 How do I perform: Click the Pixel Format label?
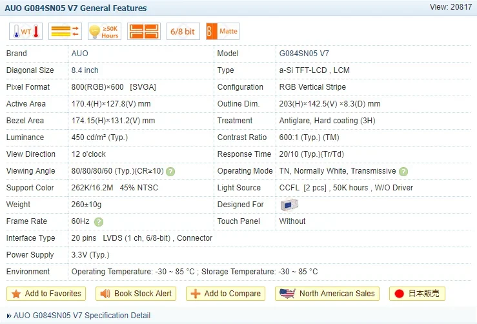(x=28, y=87)
